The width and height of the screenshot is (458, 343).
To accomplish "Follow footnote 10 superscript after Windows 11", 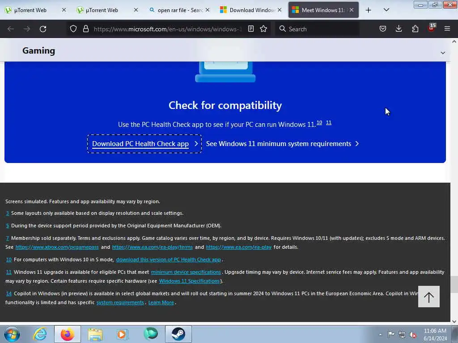I will (319, 123).
